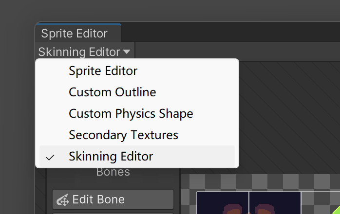
Task: Click empty toolbar area right of module dropdown
Action: (x=237, y=52)
